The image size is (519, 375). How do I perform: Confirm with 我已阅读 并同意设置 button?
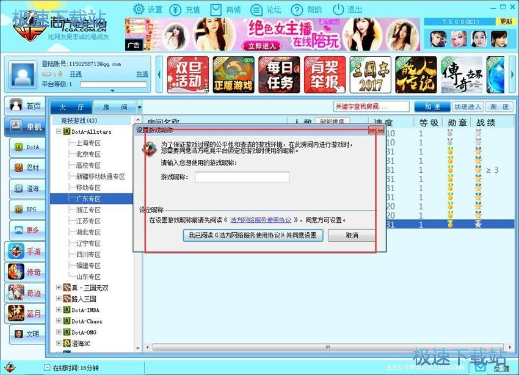click(x=253, y=235)
